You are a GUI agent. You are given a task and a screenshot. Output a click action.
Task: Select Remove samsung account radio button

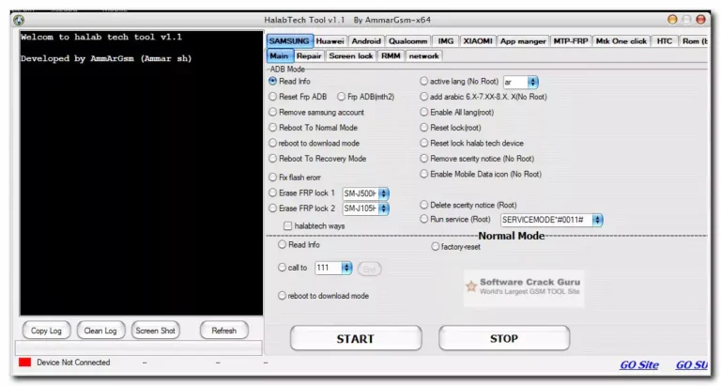click(273, 112)
